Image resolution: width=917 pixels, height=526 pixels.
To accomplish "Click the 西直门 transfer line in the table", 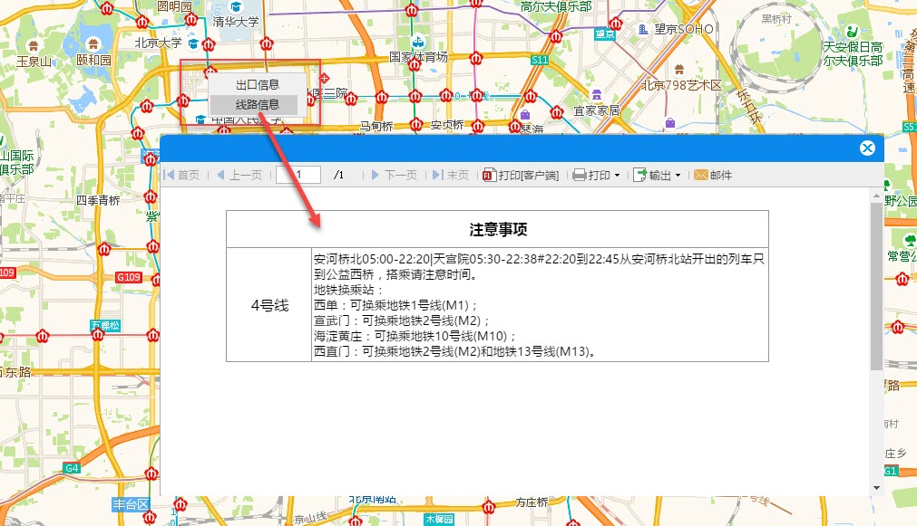I will pyautogui.click(x=454, y=351).
